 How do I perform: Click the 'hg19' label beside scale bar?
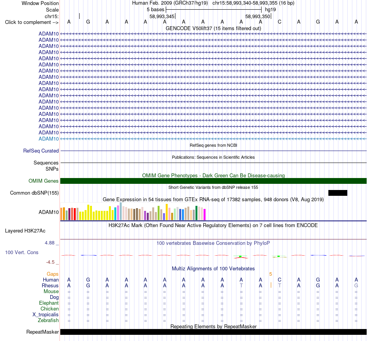pyautogui.click(x=270, y=10)
